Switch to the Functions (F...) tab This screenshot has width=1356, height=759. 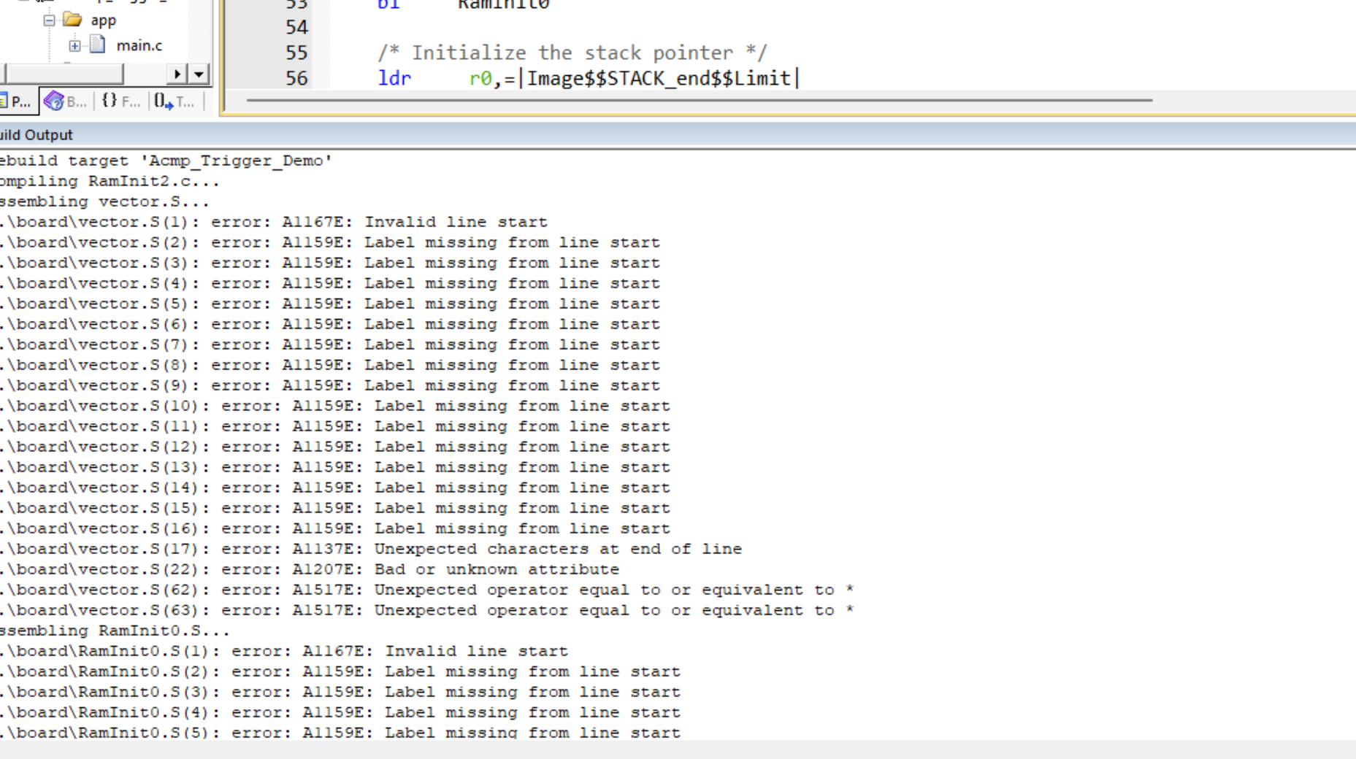(121, 101)
